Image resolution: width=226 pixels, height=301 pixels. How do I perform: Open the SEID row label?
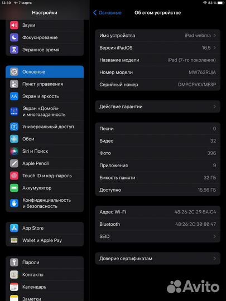tap(104, 236)
